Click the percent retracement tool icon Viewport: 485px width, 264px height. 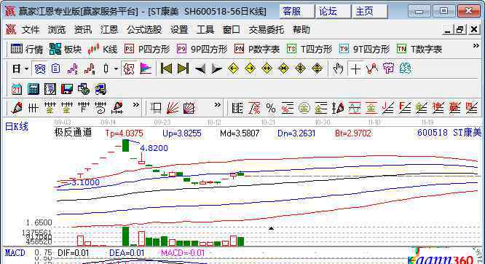point(271,108)
